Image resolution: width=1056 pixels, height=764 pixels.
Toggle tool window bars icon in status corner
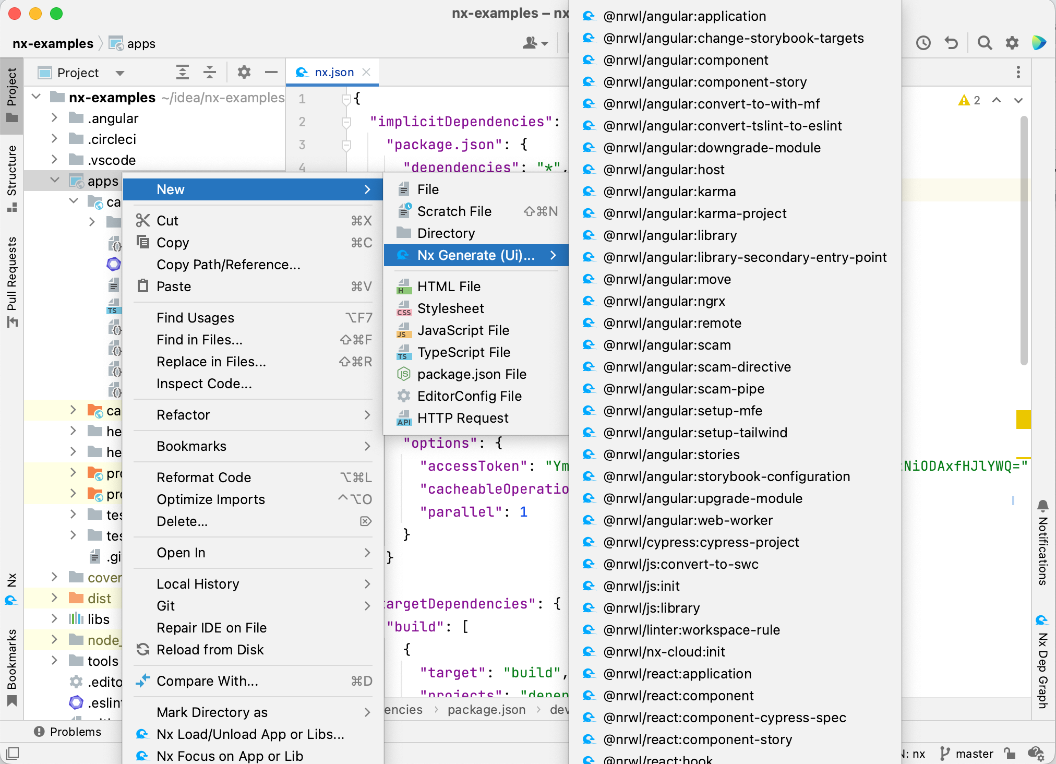13,753
